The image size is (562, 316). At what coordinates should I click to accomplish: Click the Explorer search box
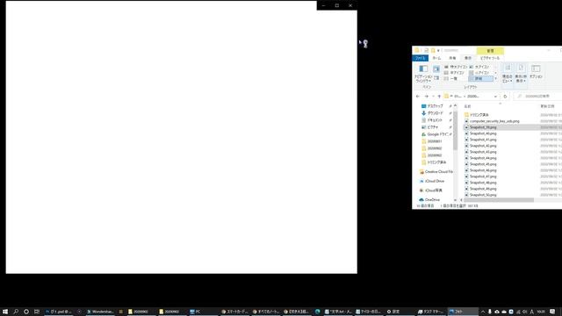pos(537,97)
